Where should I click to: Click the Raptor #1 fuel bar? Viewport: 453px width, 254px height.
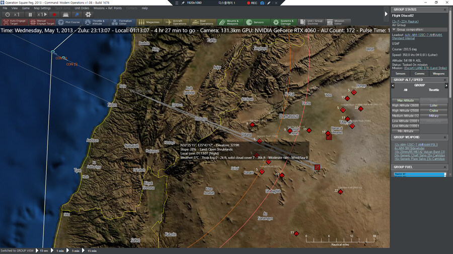(420, 174)
